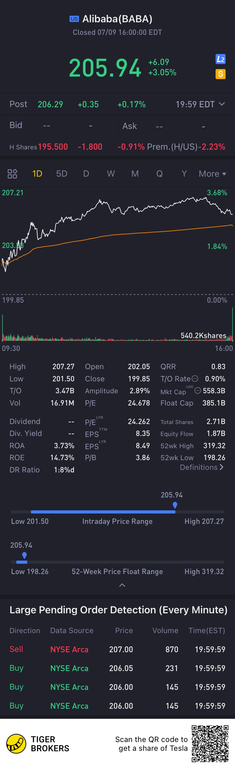
Task: Tap the Tiger Brokers logo
Action: tap(16, 744)
